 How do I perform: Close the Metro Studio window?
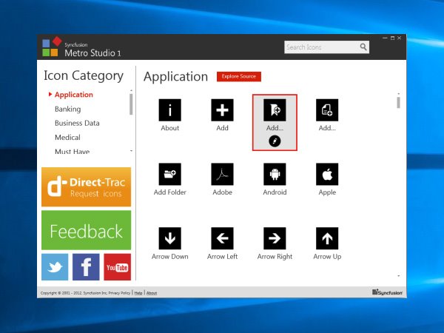400,38
